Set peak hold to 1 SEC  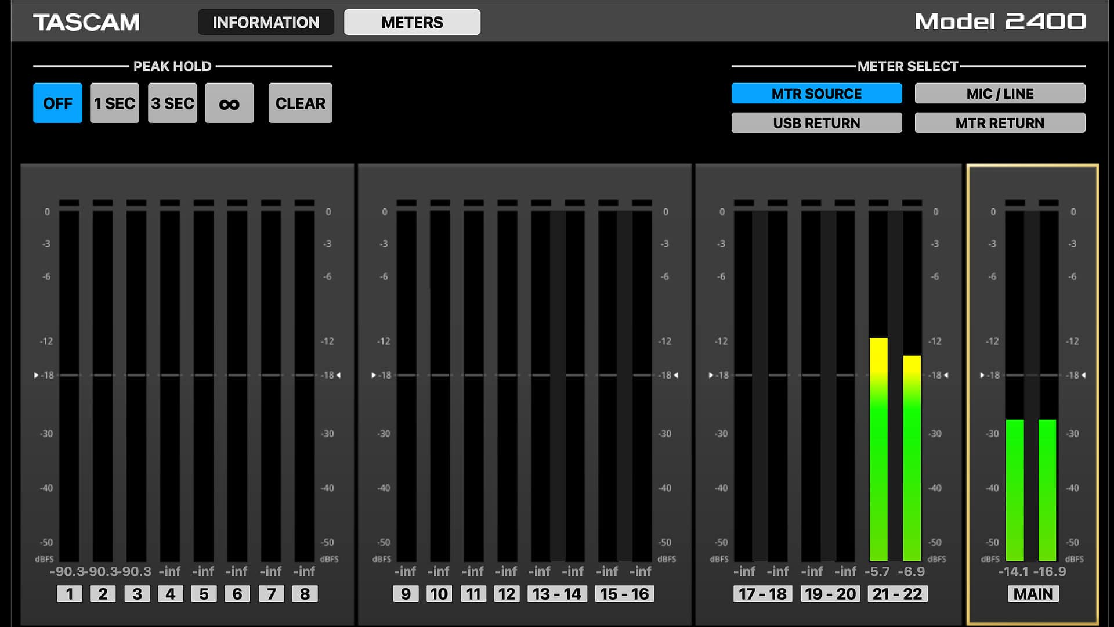(x=114, y=103)
